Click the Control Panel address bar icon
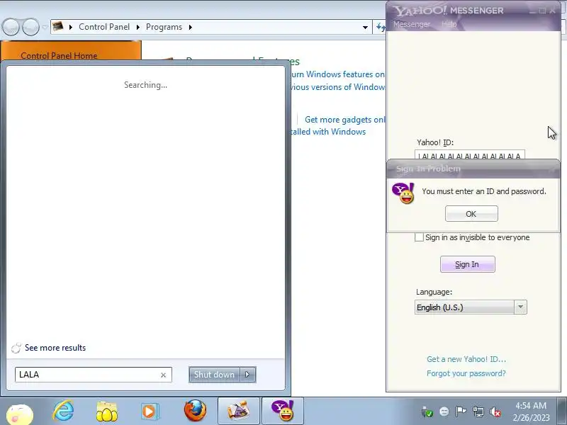The height and width of the screenshot is (425, 567). (58, 26)
